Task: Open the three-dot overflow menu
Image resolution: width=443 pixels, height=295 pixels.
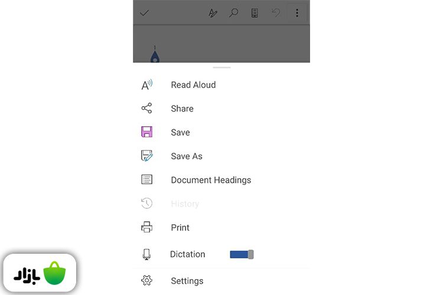Action: (x=297, y=13)
